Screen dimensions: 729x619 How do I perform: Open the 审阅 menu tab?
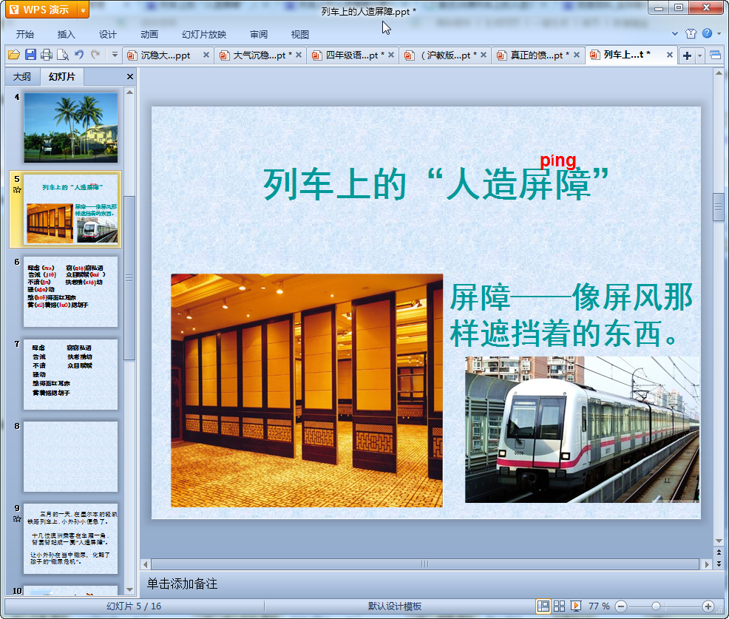coord(259,35)
